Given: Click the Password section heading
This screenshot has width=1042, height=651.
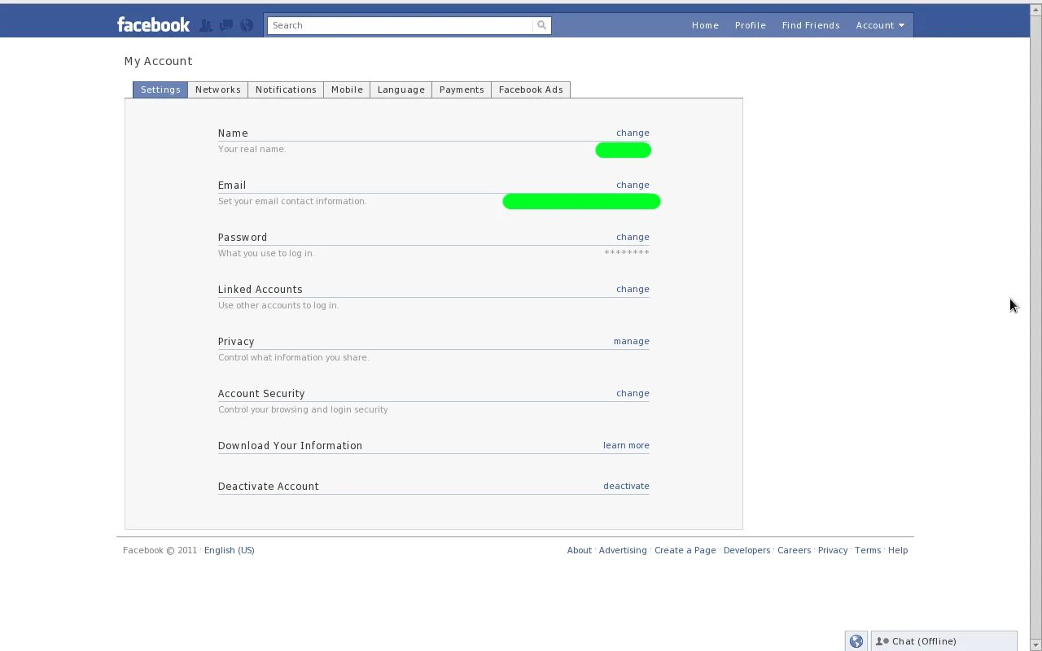Looking at the screenshot, I should 243,237.
